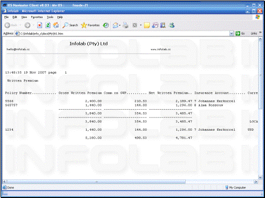Open the Address bar dropdown list
Screen dimensions: 265x198
point(231,34)
